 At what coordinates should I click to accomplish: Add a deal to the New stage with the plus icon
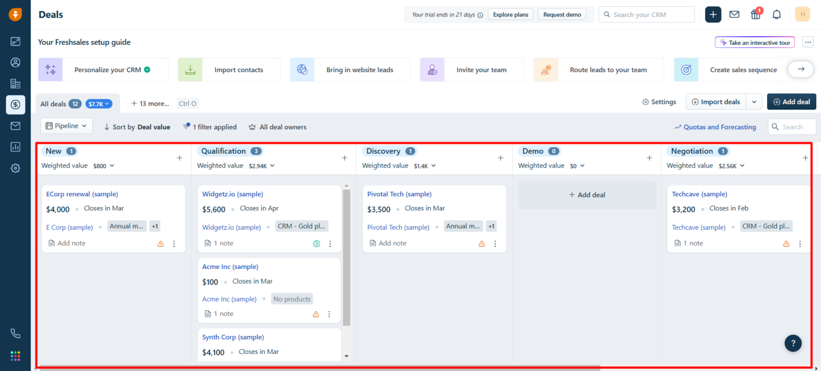180,158
